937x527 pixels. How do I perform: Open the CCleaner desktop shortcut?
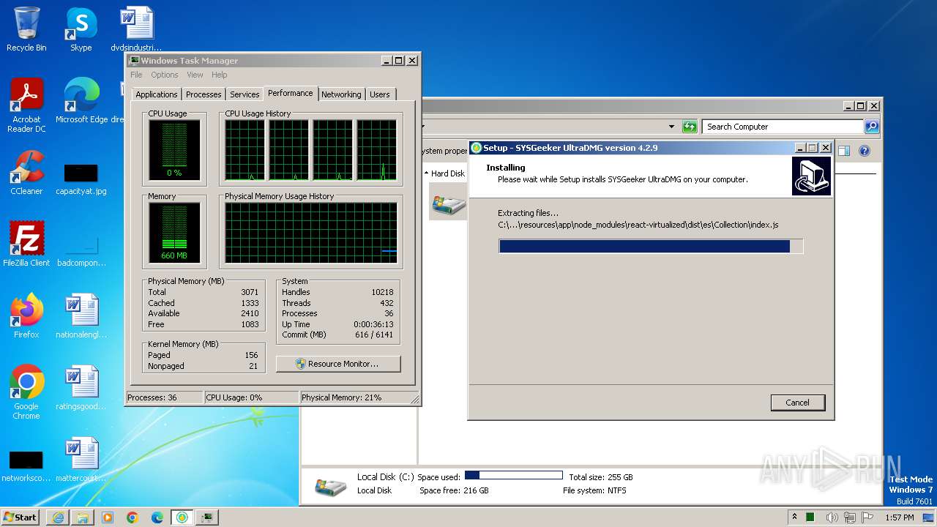(26, 172)
